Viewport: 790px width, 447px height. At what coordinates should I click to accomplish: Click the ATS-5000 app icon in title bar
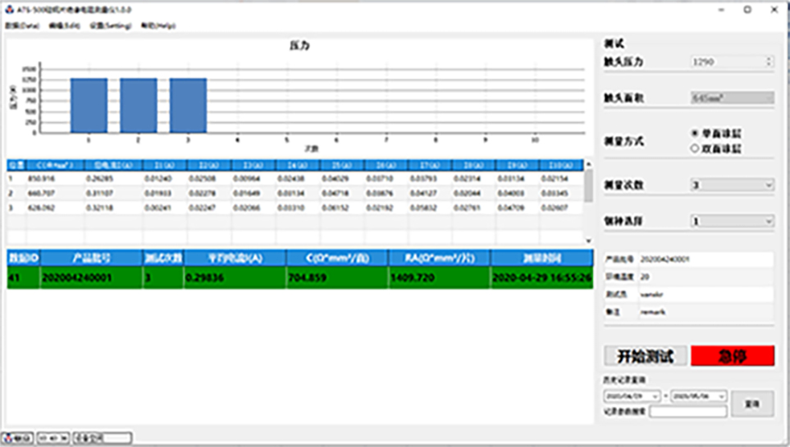coord(9,9)
